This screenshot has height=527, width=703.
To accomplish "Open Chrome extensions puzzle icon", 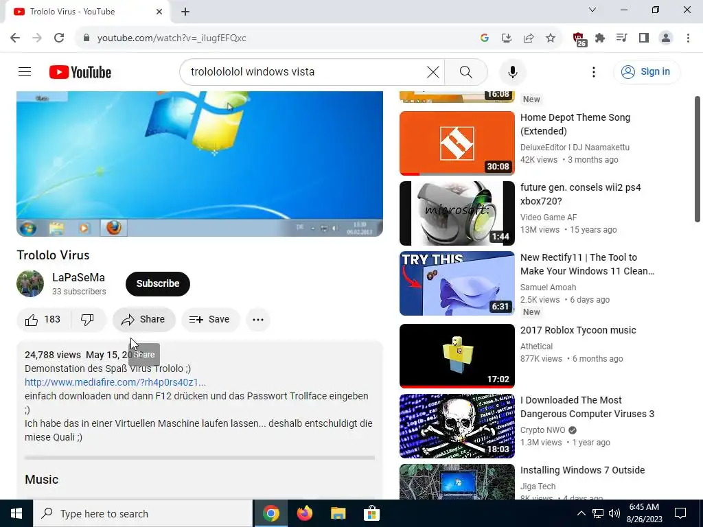I will click(600, 38).
